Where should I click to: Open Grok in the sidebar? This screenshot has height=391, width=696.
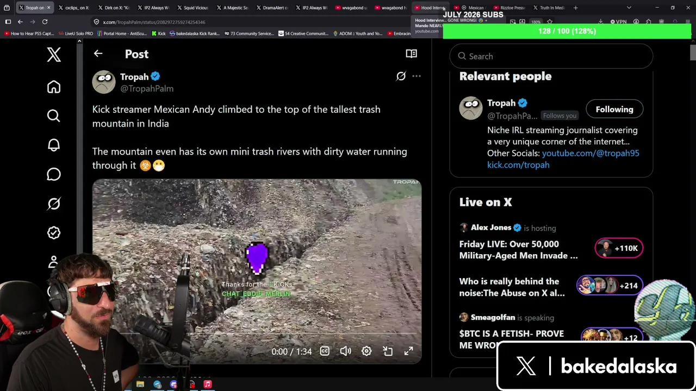pos(54,204)
